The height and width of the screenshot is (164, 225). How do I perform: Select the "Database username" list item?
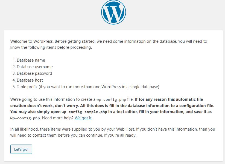coord(35,67)
